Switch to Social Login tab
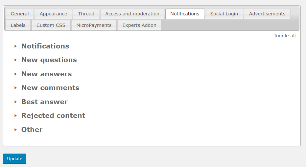306x167 pixels. [224, 14]
